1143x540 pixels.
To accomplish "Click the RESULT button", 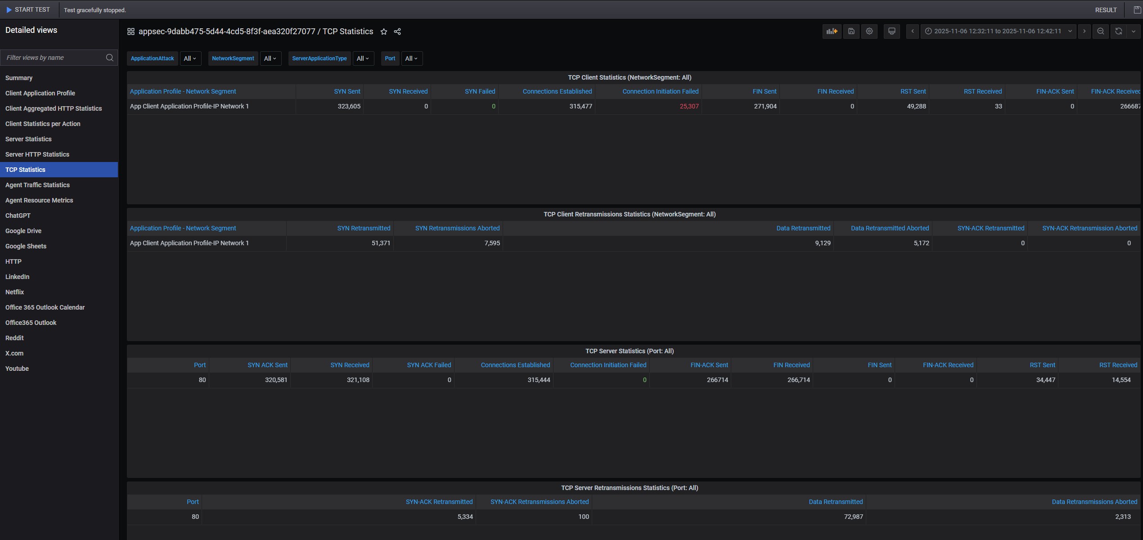I will [x=1106, y=10].
